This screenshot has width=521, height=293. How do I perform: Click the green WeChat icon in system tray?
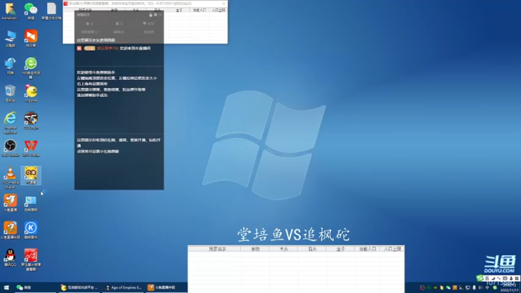(x=448, y=288)
